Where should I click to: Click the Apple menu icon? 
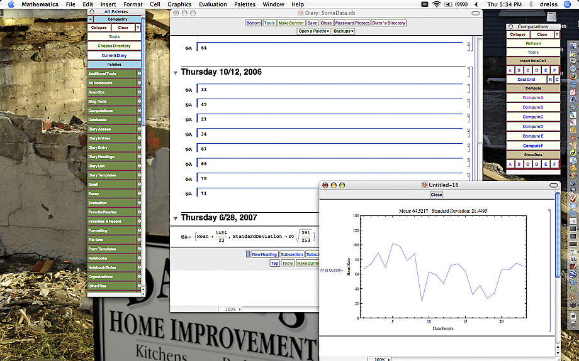(x=11, y=4)
